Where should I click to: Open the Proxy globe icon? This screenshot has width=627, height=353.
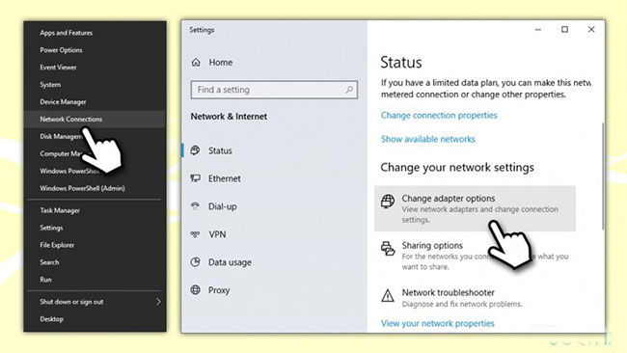195,290
